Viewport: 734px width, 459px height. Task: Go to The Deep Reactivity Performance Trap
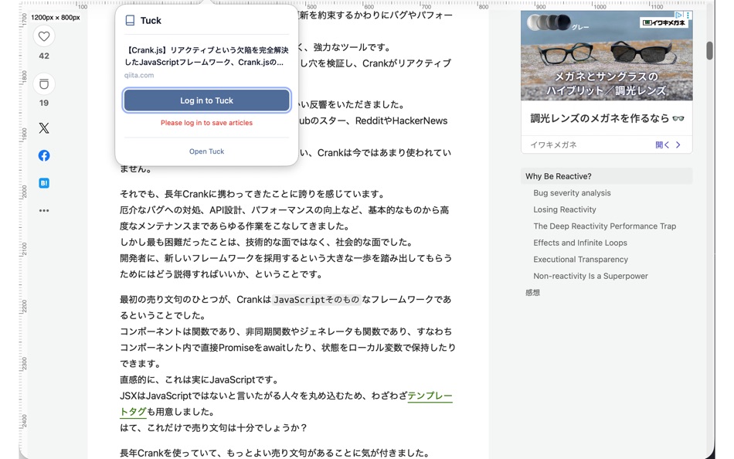(x=605, y=226)
